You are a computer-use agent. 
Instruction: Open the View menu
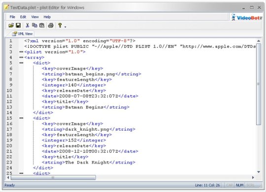point(35,17)
